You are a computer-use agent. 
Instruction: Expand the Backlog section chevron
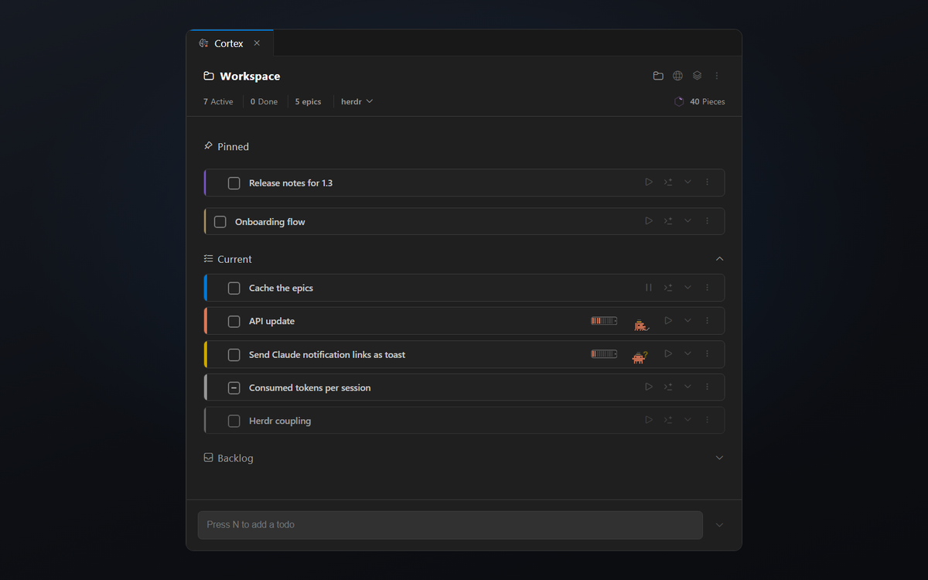tap(719, 458)
